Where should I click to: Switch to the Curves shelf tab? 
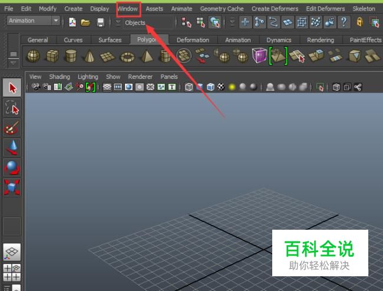(73, 40)
